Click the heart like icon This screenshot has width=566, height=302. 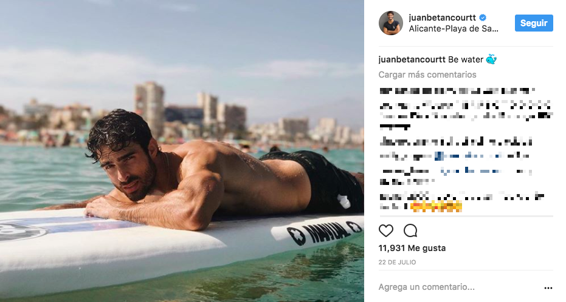(x=386, y=230)
